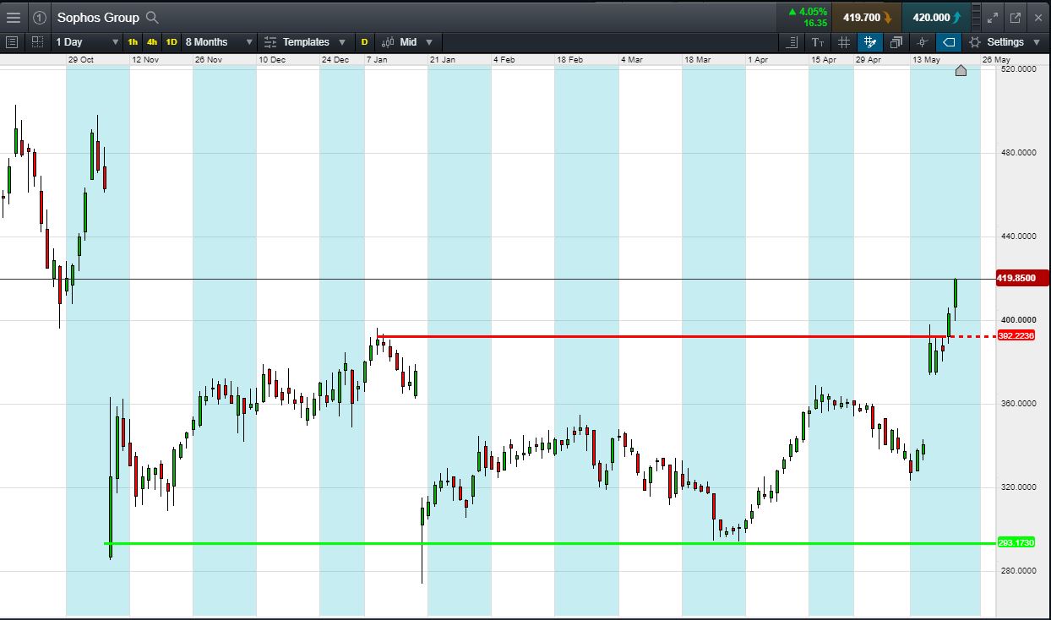
Task: Open the list view icon in toolbar
Action: click(x=12, y=41)
